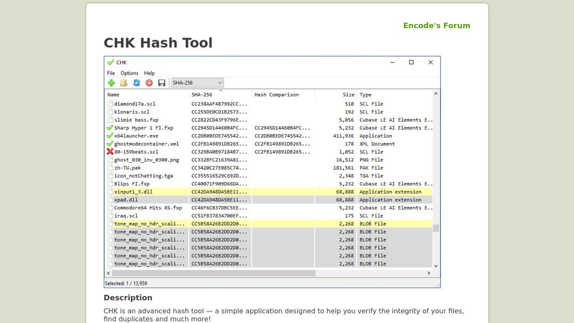Click the Hash Comparison column header
Screen dimensions: 574x323
[x=283, y=94]
